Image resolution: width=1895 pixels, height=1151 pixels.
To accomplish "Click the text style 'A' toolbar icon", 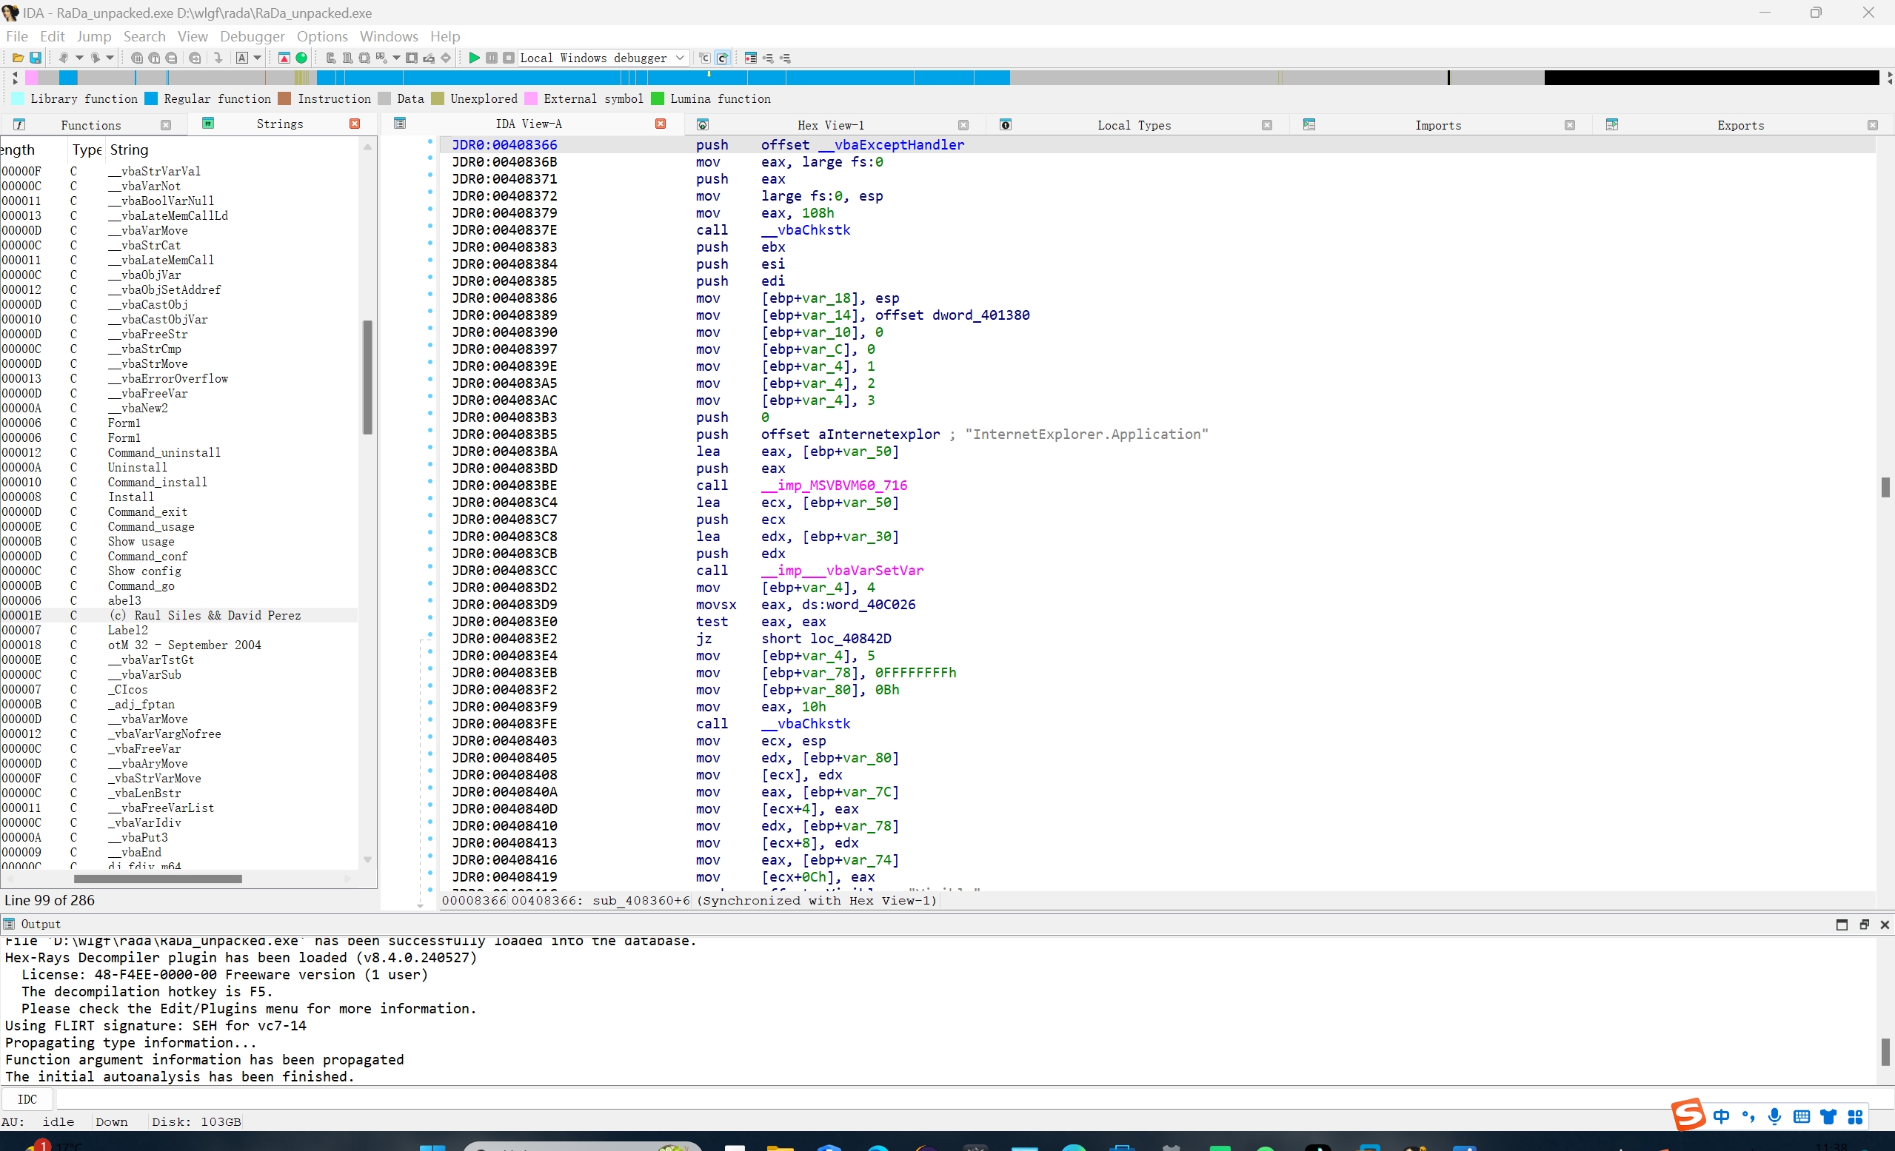I will [241, 58].
